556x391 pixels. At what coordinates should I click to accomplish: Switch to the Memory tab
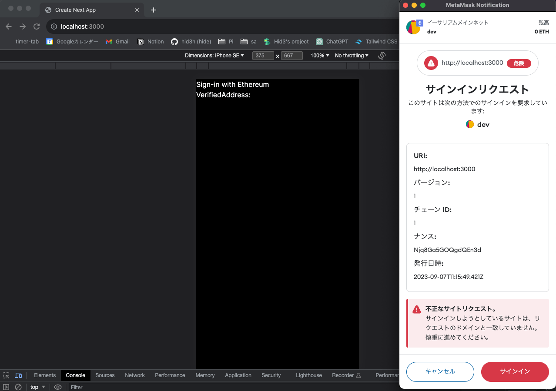[205, 375]
